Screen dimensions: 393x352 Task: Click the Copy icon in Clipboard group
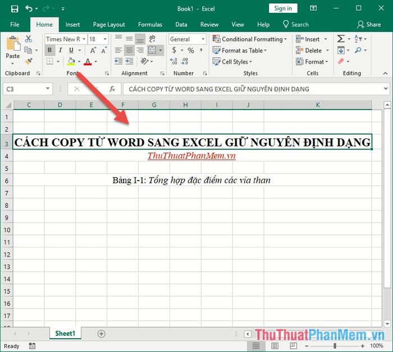tap(28, 50)
